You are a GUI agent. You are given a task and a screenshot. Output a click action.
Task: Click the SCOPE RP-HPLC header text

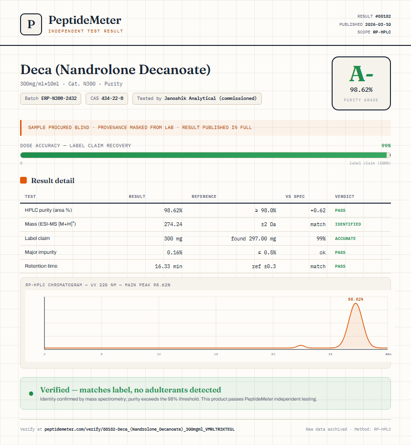(x=374, y=32)
